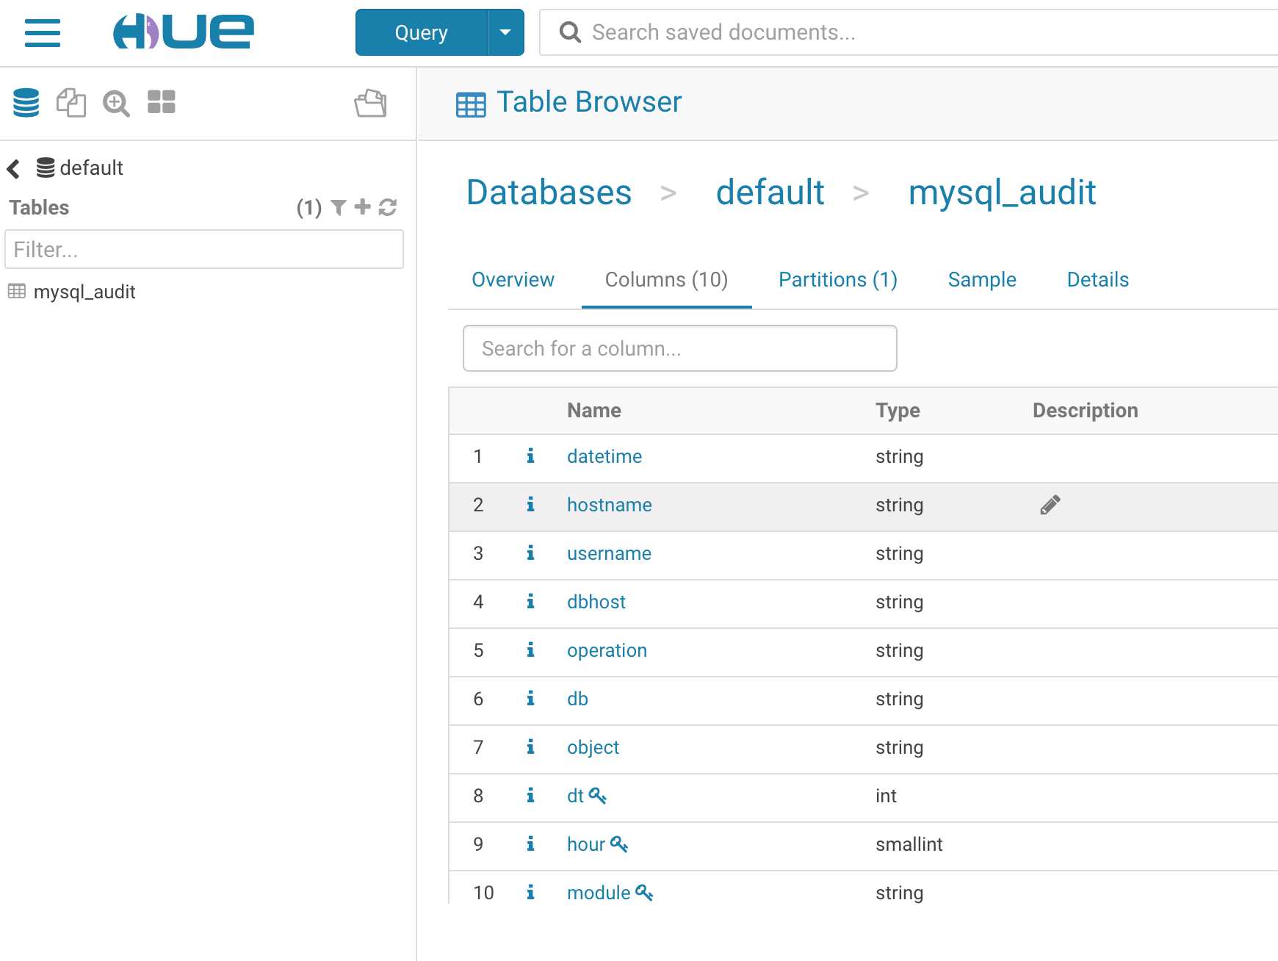The height and width of the screenshot is (961, 1278).
Task: Open the username column link
Action: (x=609, y=554)
